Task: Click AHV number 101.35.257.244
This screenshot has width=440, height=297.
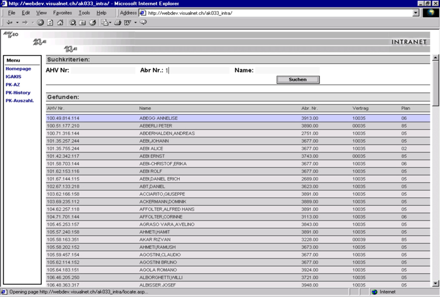Action: (63, 141)
